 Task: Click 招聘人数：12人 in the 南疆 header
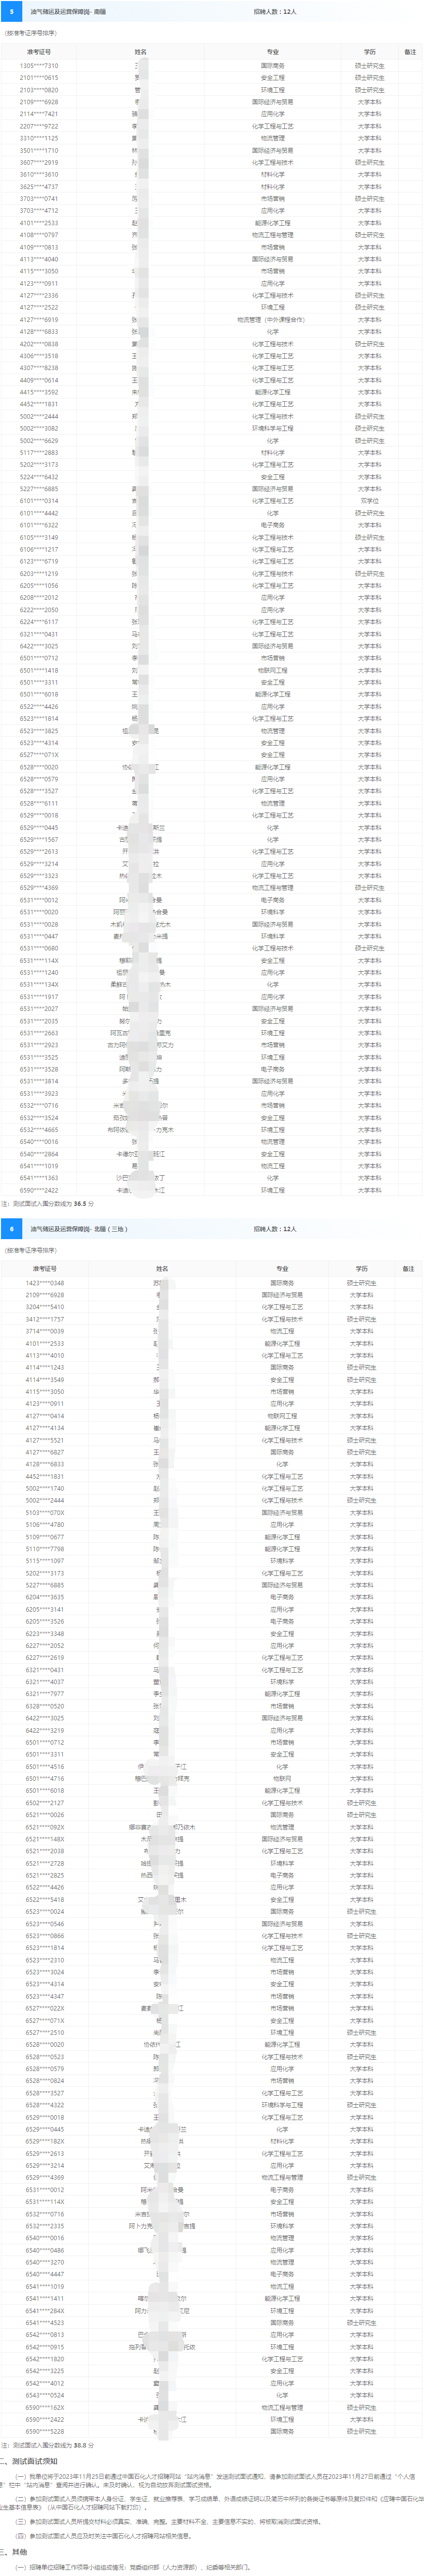point(275,12)
